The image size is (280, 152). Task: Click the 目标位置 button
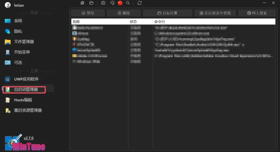(167, 13)
